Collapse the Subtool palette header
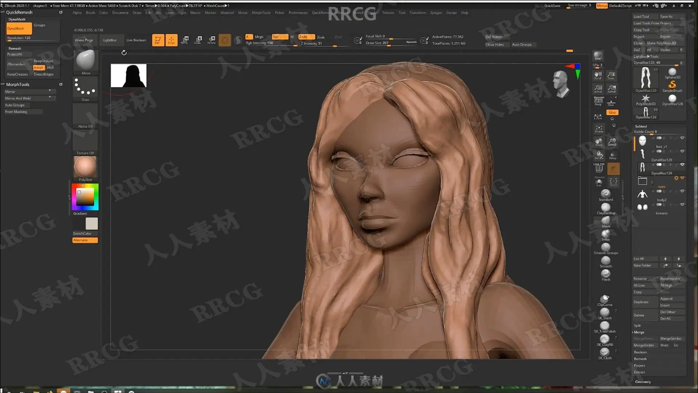The width and height of the screenshot is (698, 393). pyautogui.click(x=641, y=126)
